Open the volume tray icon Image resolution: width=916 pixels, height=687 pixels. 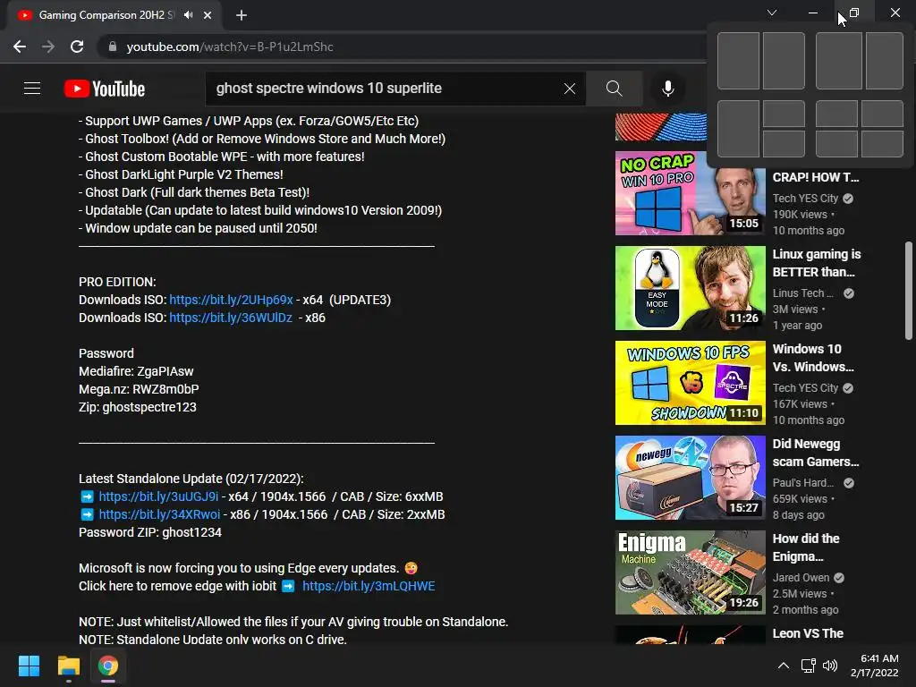pyautogui.click(x=829, y=666)
